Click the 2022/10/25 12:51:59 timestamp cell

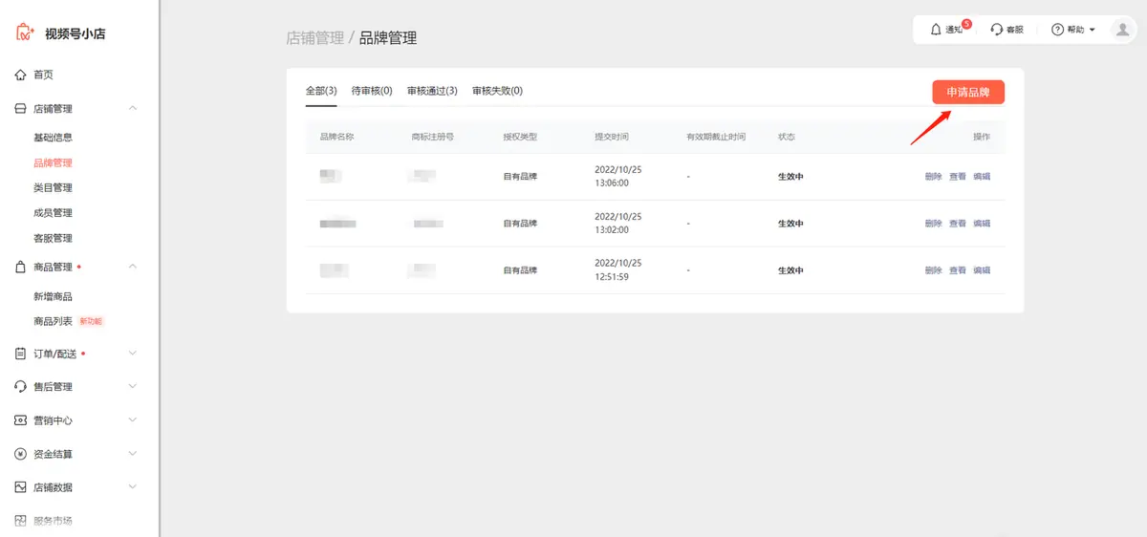[x=617, y=269]
